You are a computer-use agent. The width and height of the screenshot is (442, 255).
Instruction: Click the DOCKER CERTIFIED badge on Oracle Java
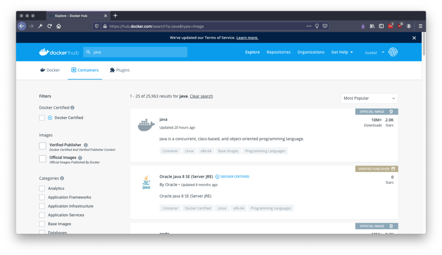point(232,176)
